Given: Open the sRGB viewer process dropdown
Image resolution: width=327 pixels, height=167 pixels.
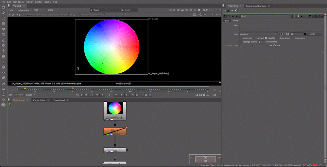Looking at the screenshot, I should [53, 10].
